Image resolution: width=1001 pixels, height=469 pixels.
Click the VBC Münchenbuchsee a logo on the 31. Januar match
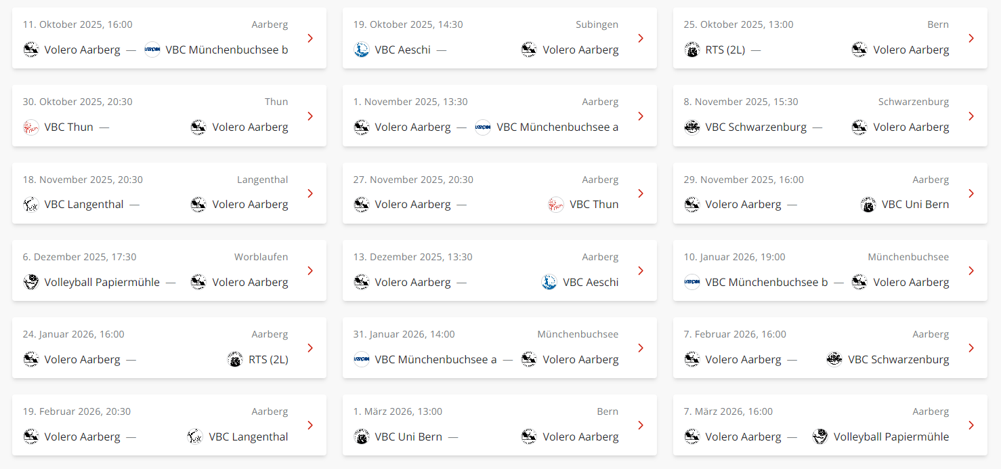tap(361, 359)
